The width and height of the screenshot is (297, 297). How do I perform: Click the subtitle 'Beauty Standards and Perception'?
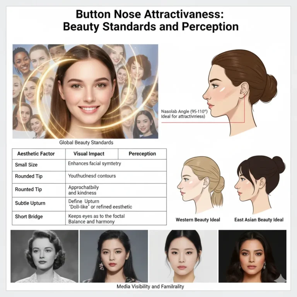pyautogui.click(x=151, y=27)
